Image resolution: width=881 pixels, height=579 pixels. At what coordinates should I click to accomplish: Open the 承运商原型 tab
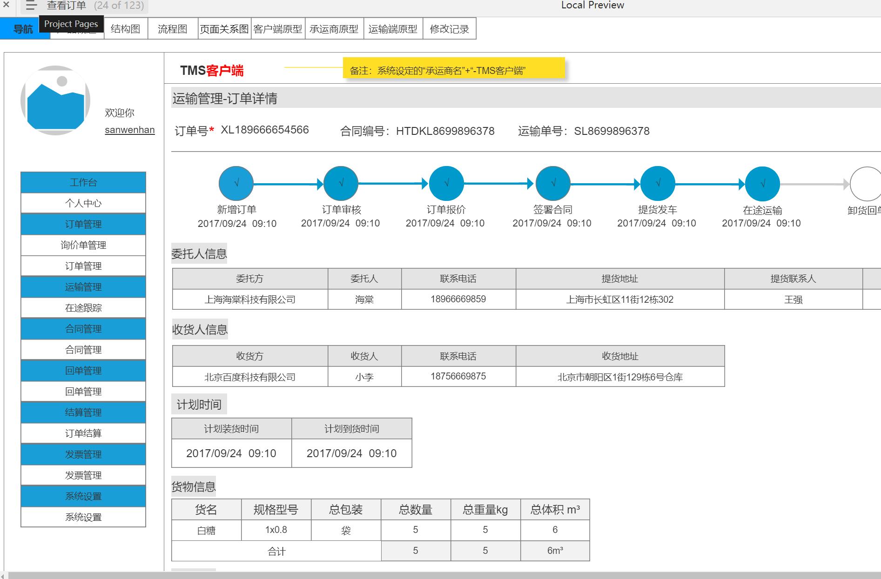[334, 29]
